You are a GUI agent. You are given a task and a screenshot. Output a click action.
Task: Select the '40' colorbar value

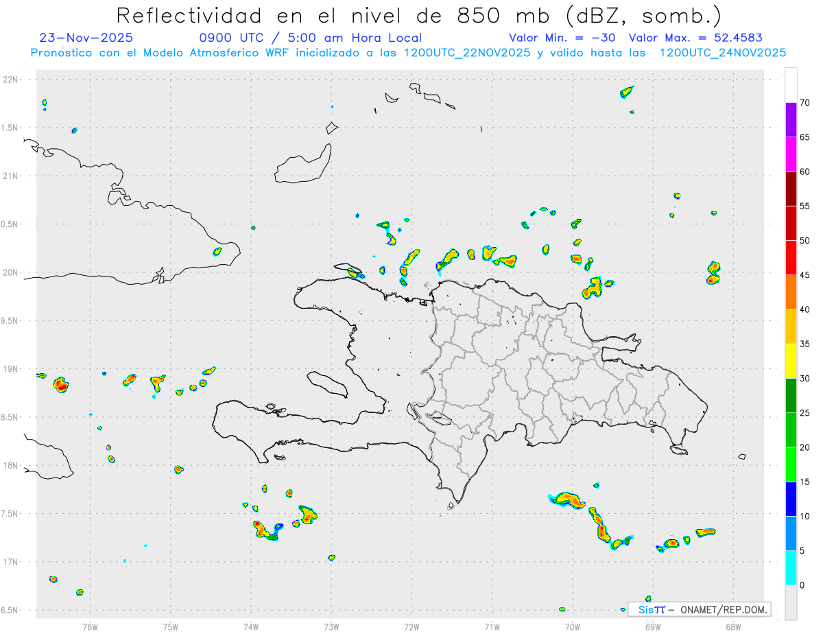click(x=806, y=309)
